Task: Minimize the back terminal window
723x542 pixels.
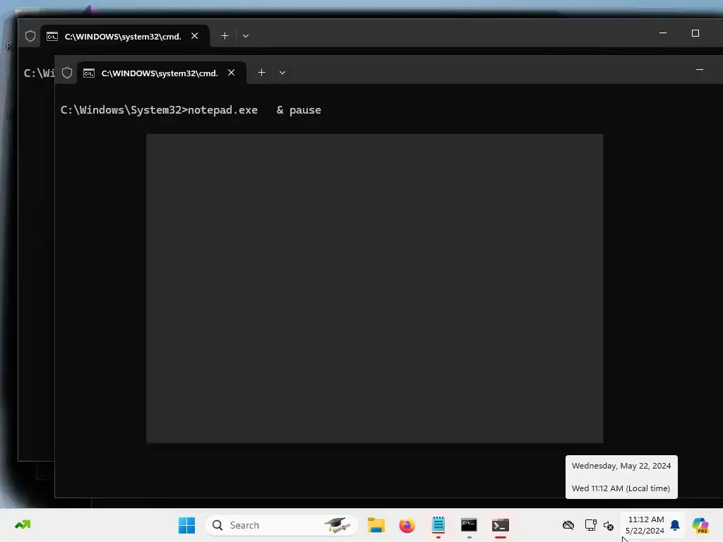Action: tap(663, 33)
